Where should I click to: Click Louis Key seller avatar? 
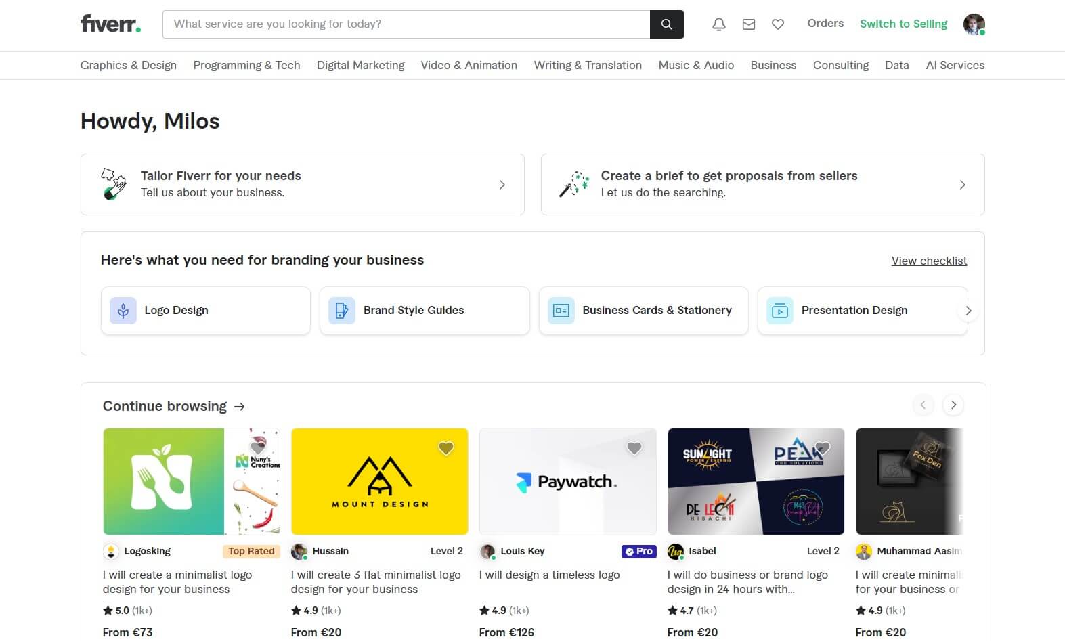[x=487, y=552]
